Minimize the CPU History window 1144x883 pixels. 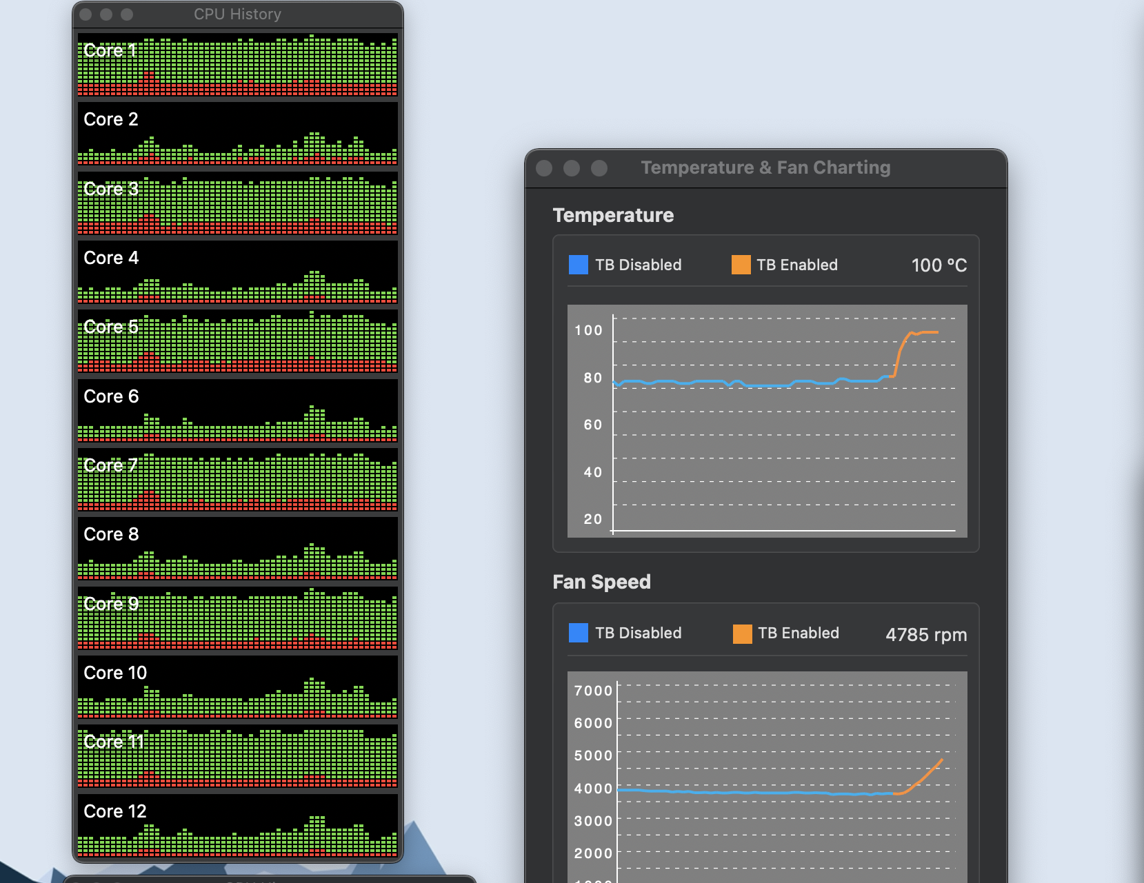(106, 14)
